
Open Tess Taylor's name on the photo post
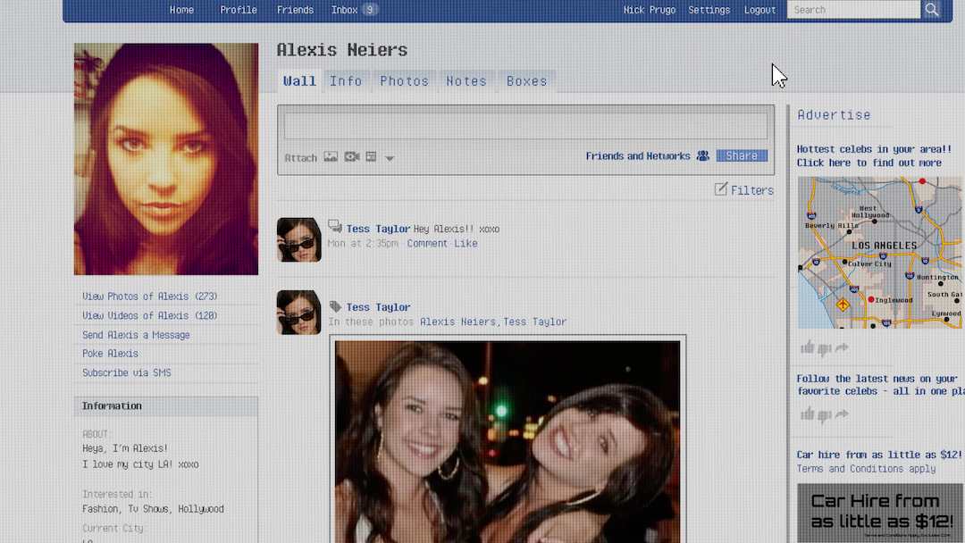click(378, 307)
